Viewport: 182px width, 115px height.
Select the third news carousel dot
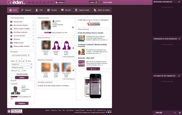pyautogui.click(x=95, y=69)
